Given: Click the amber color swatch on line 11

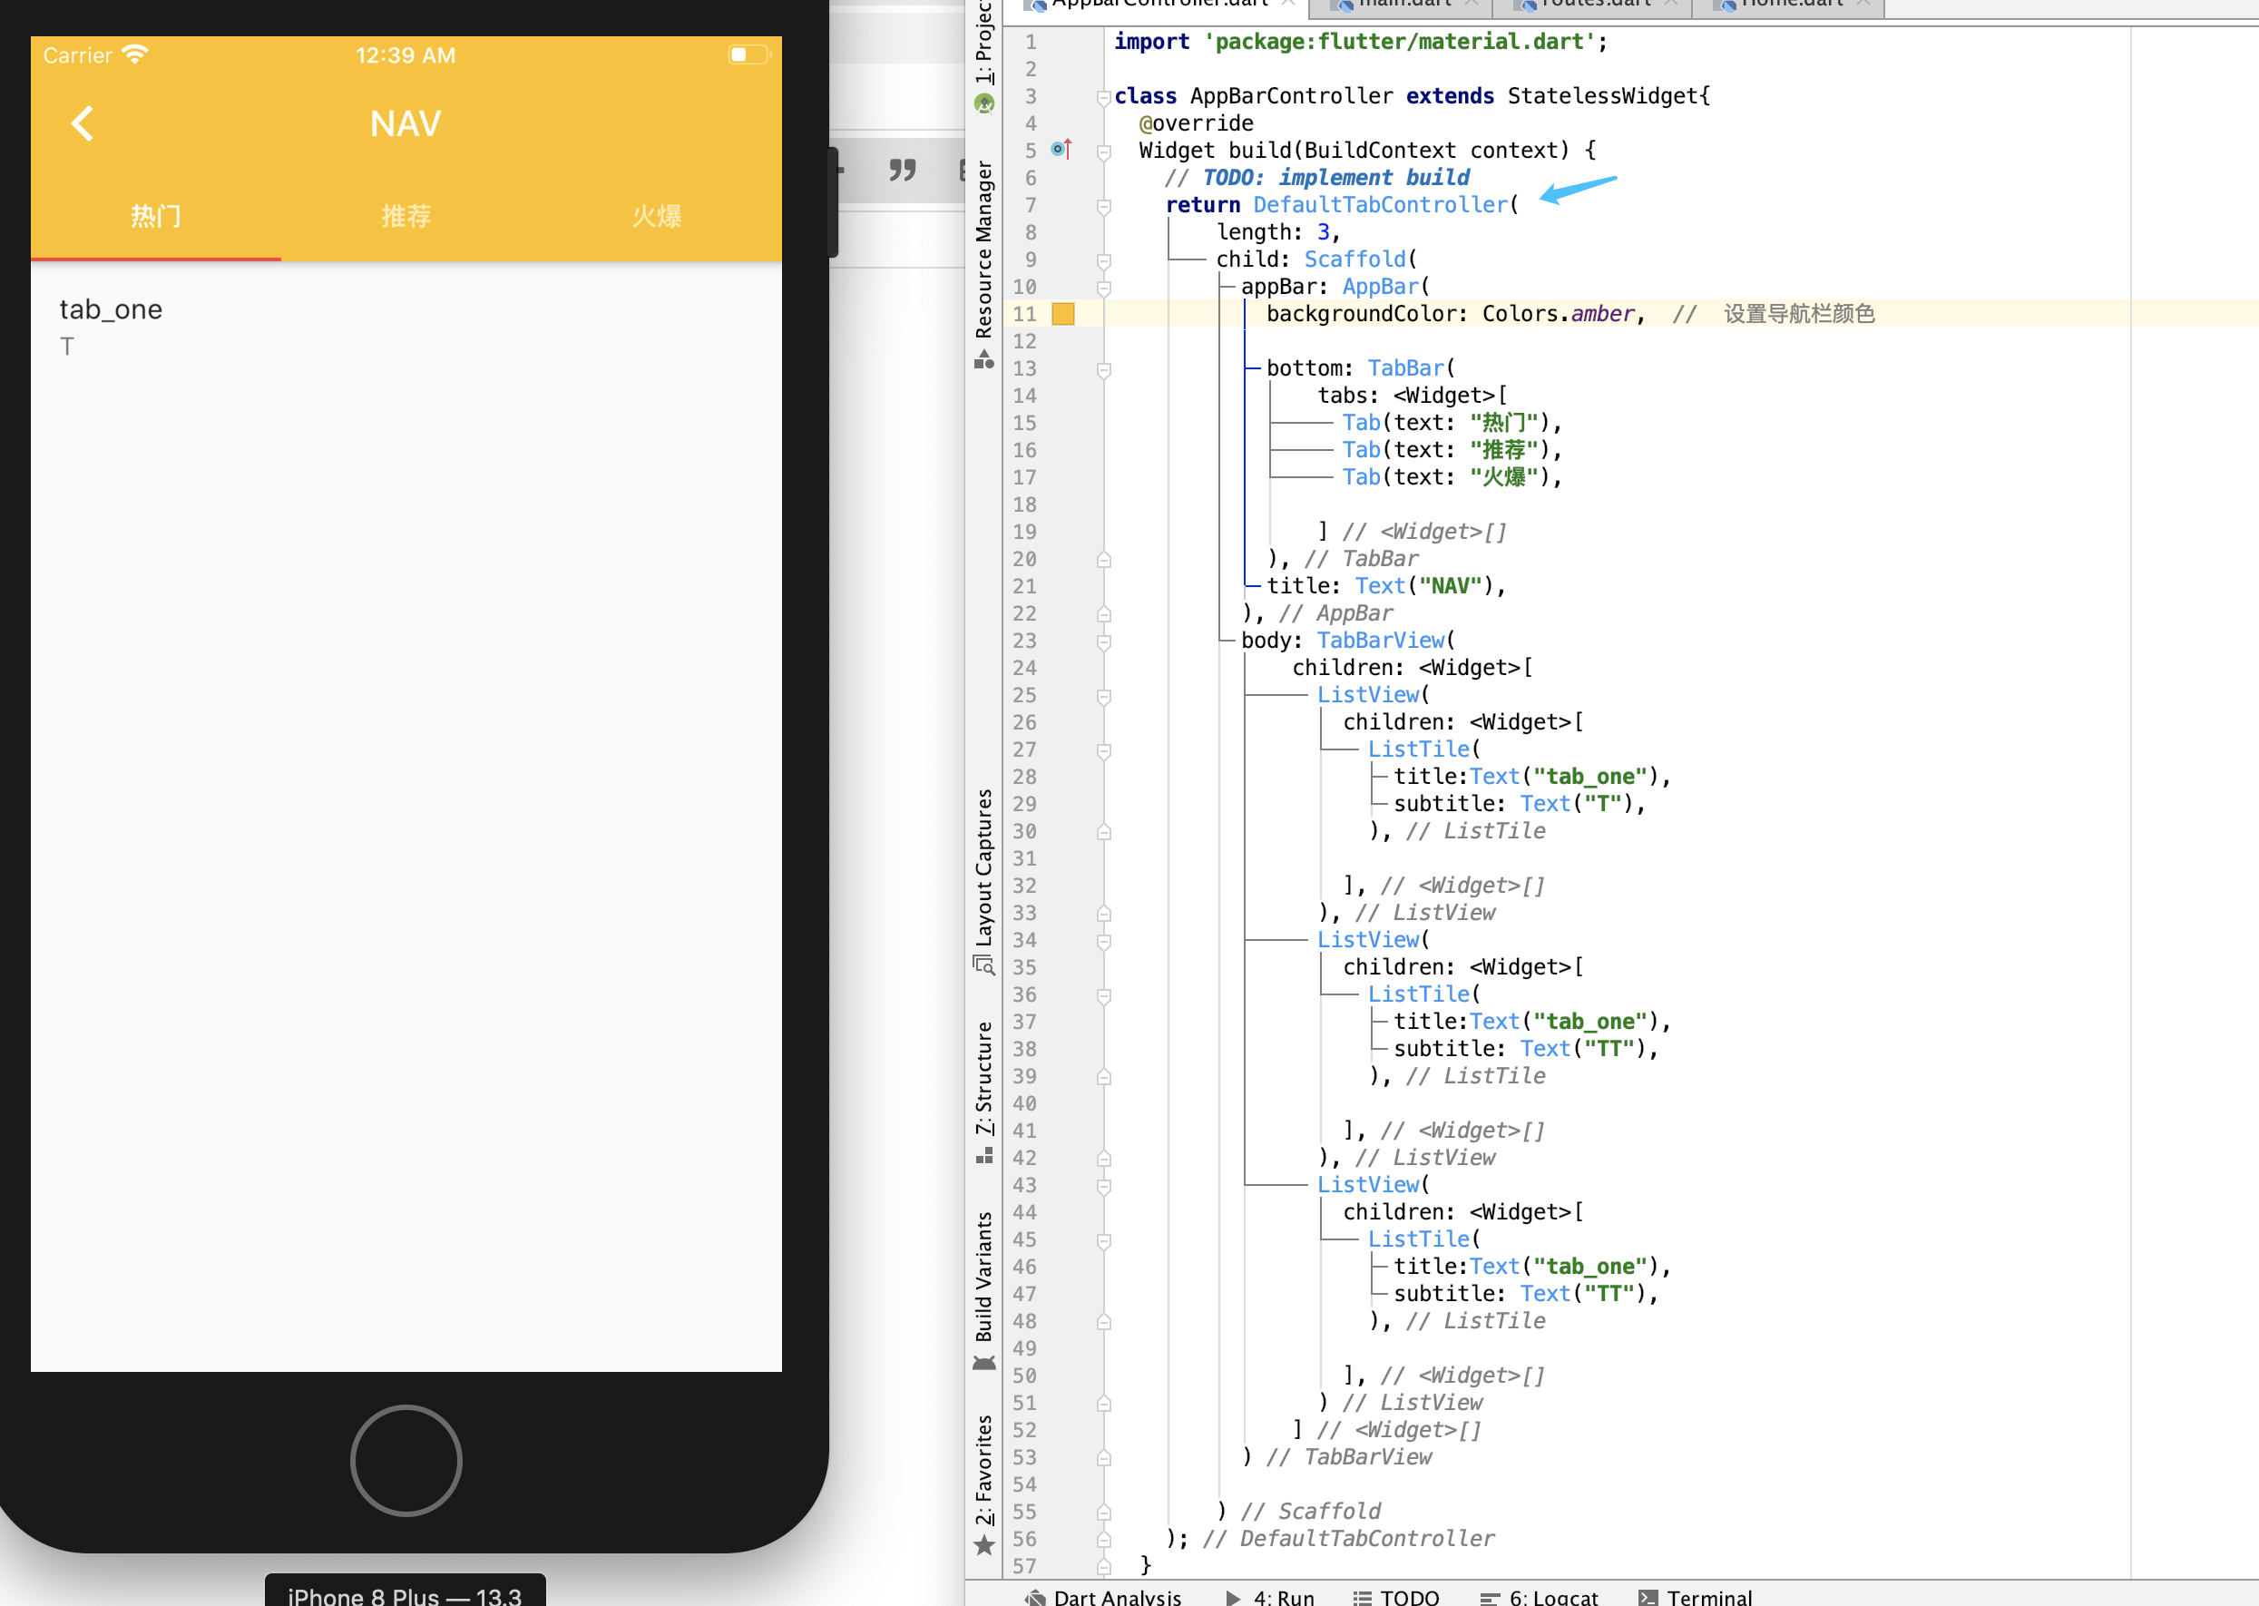Looking at the screenshot, I should (1062, 315).
